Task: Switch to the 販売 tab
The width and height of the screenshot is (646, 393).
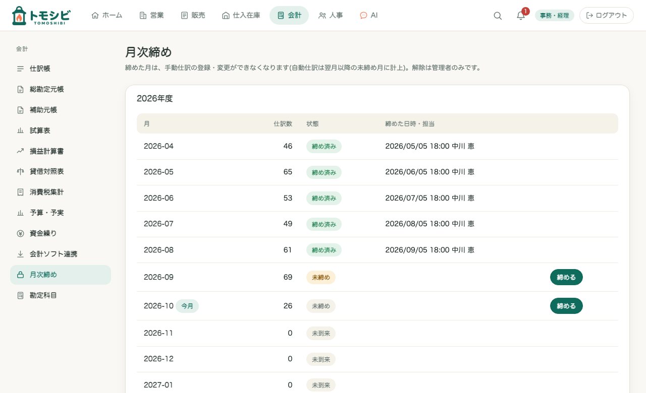Action: (193, 16)
